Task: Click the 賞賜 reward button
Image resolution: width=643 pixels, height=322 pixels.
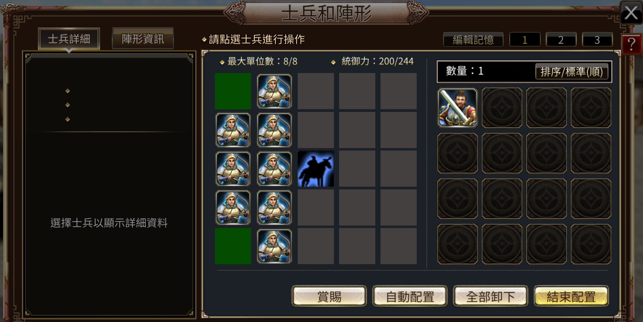Action: pyautogui.click(x=329, y=296)
